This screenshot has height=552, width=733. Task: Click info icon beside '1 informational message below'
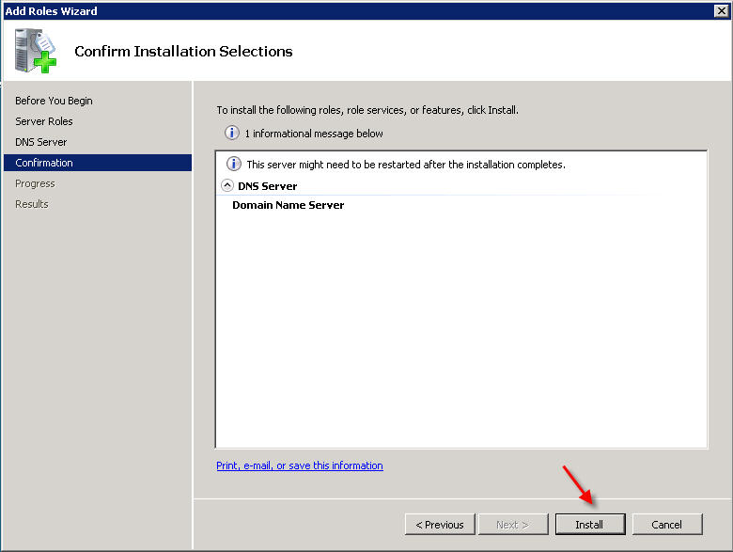[x=232, y=133]
